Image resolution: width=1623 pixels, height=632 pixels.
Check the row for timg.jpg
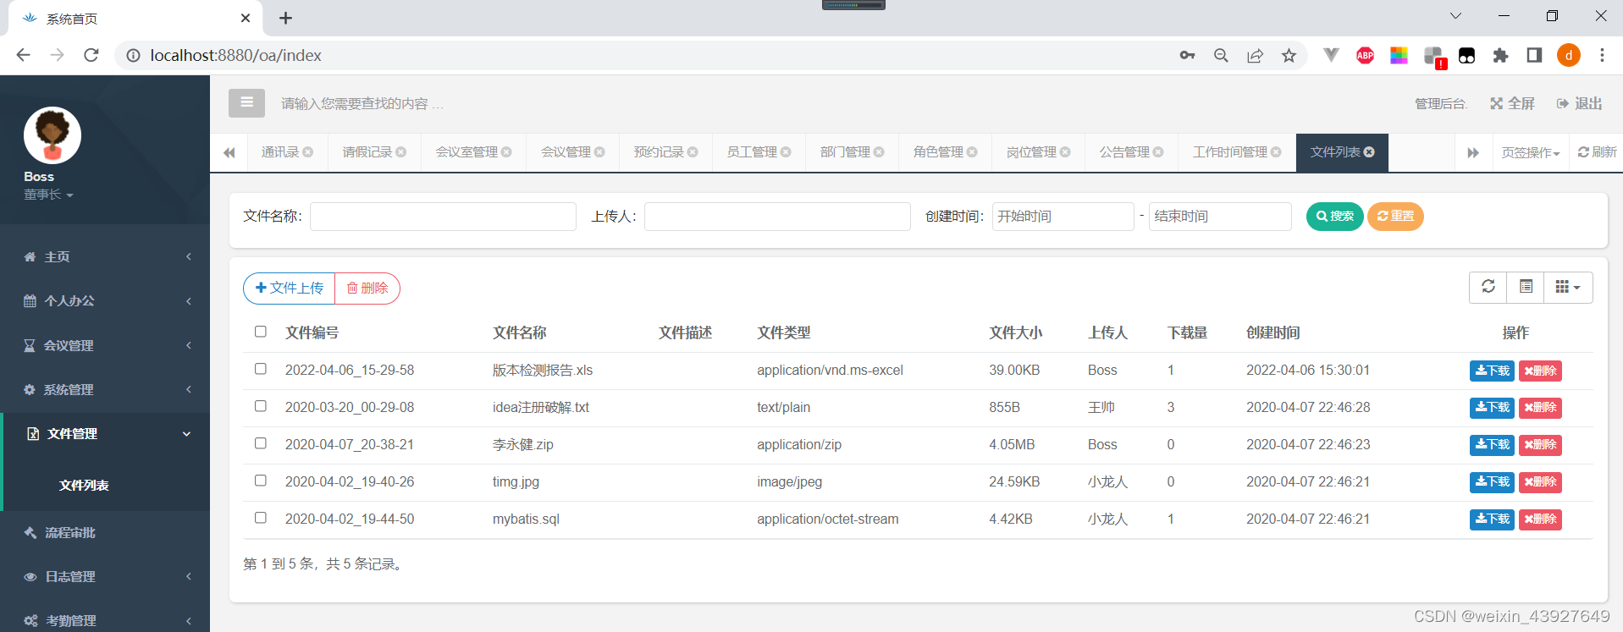261,481
